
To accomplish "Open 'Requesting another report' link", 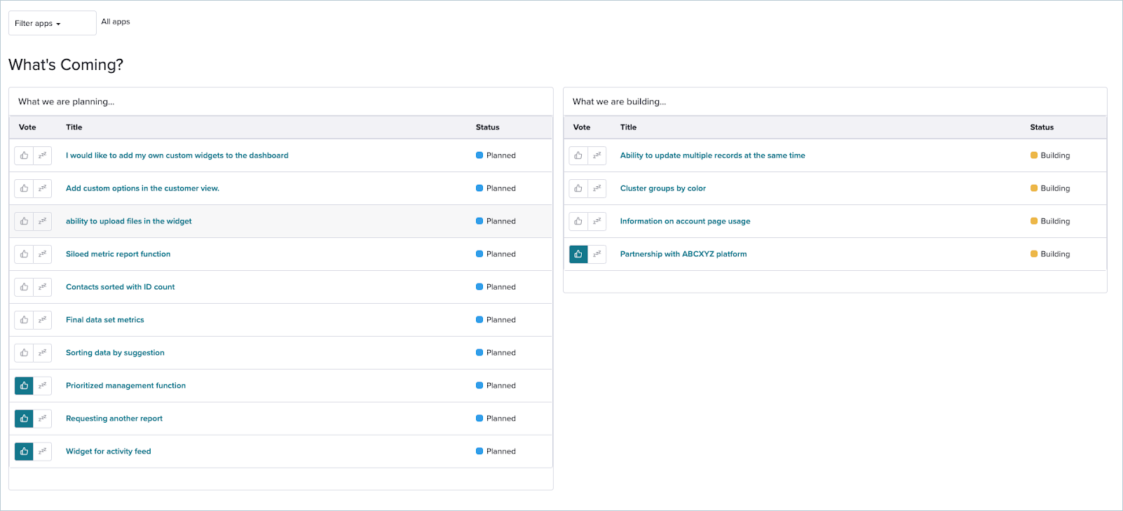I will (x=114, y=419).
